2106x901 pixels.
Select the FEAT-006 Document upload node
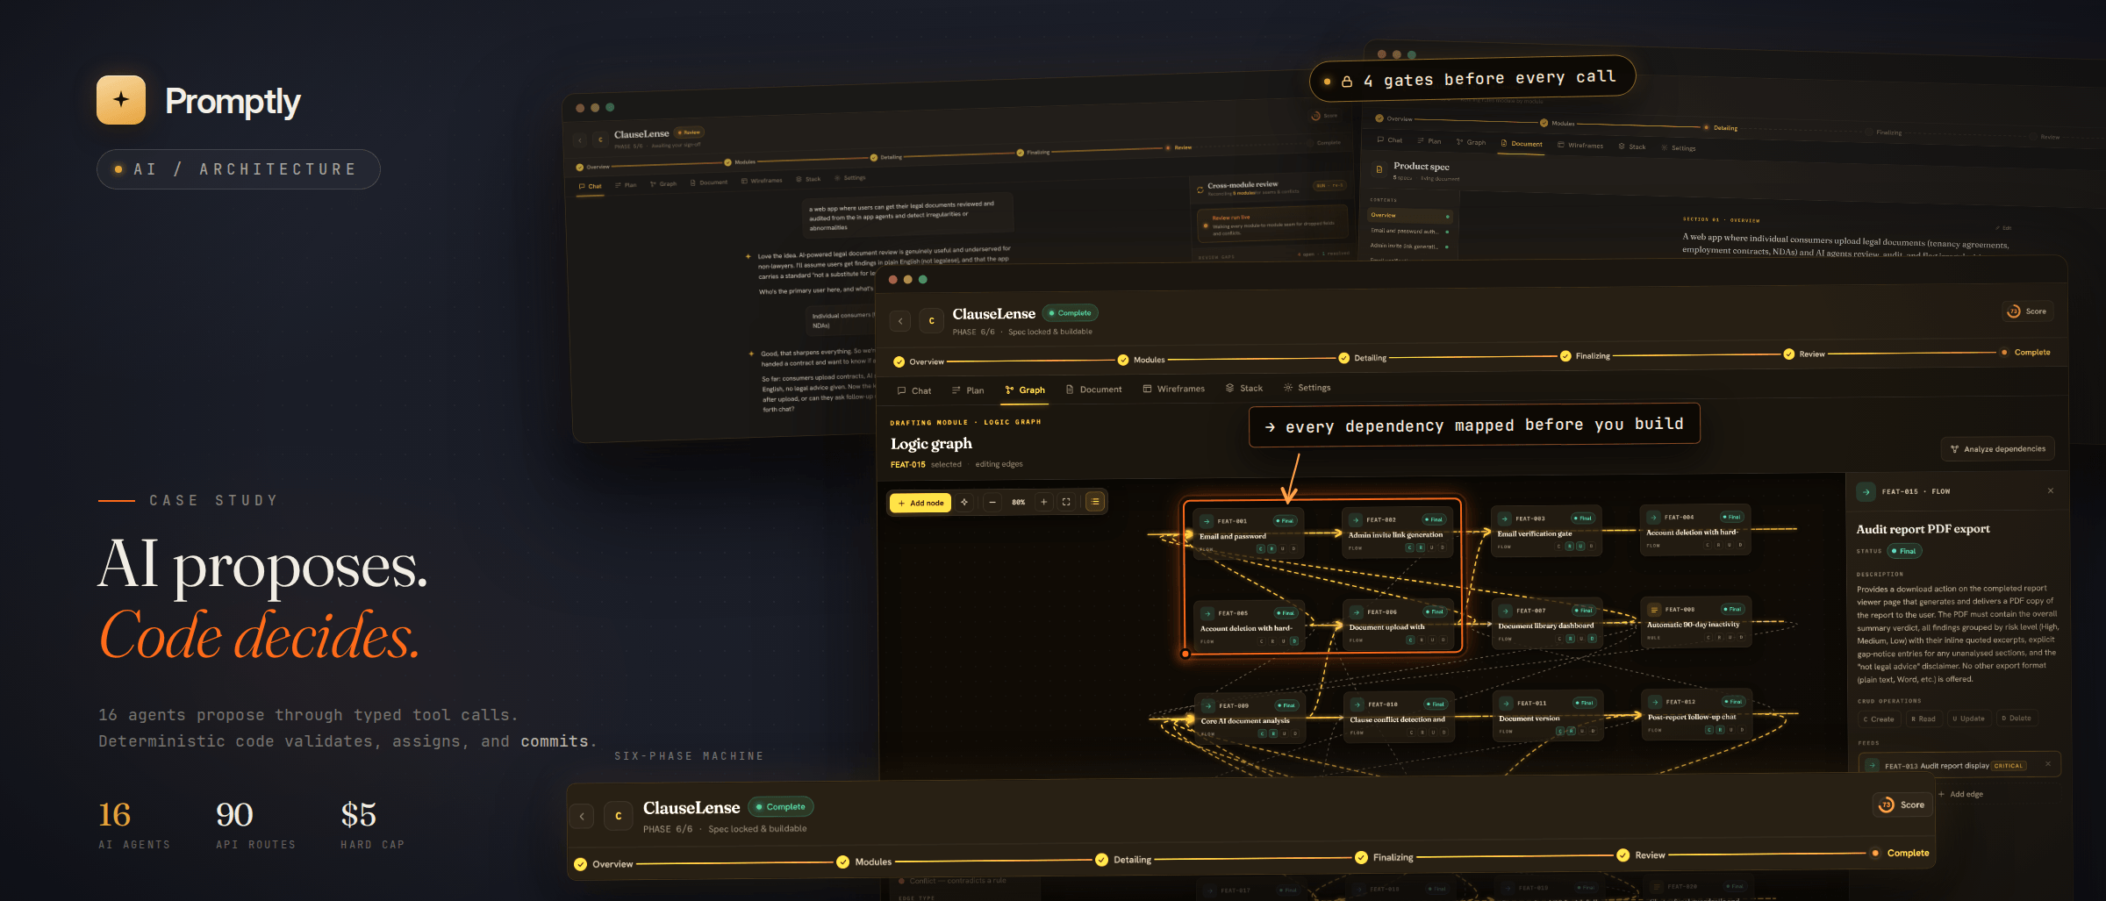click(1398, 626)
